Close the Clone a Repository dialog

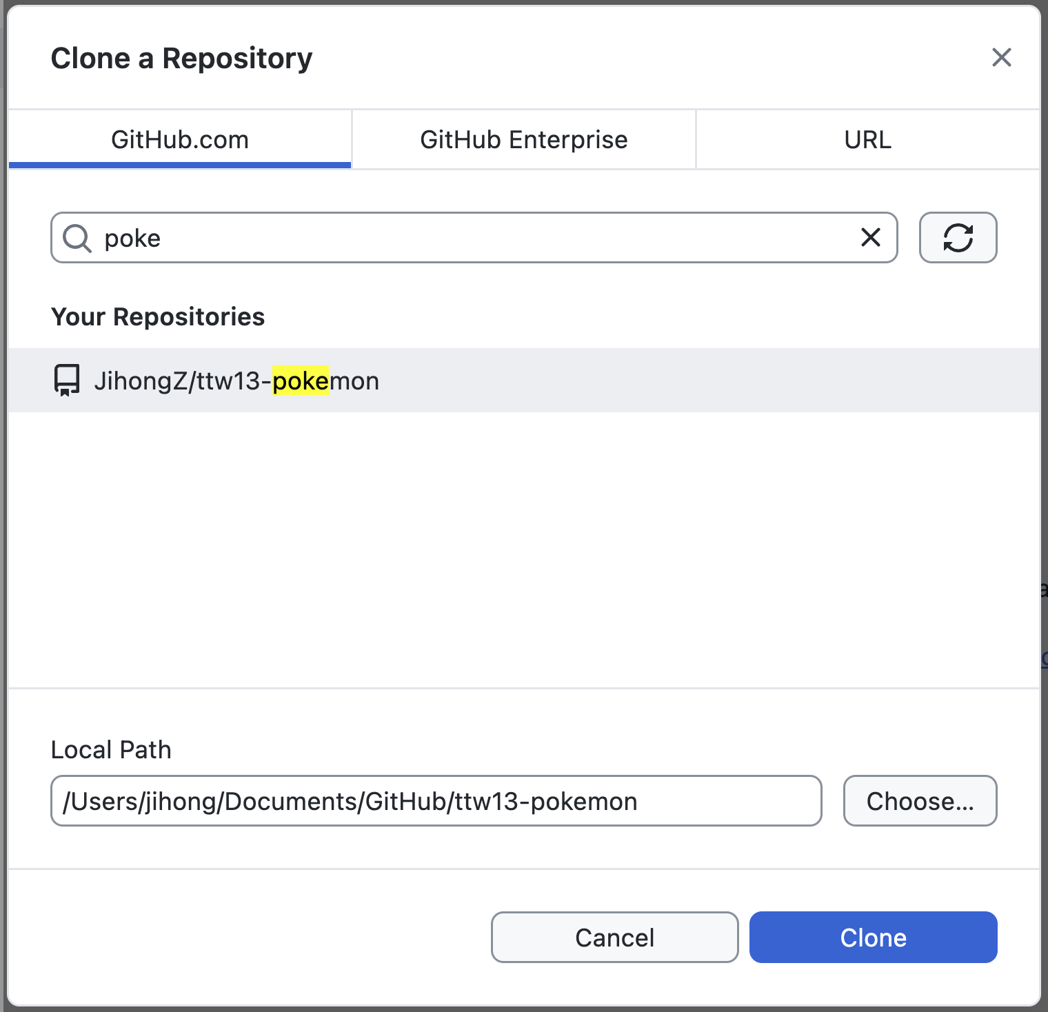(x=1001, y=57)
